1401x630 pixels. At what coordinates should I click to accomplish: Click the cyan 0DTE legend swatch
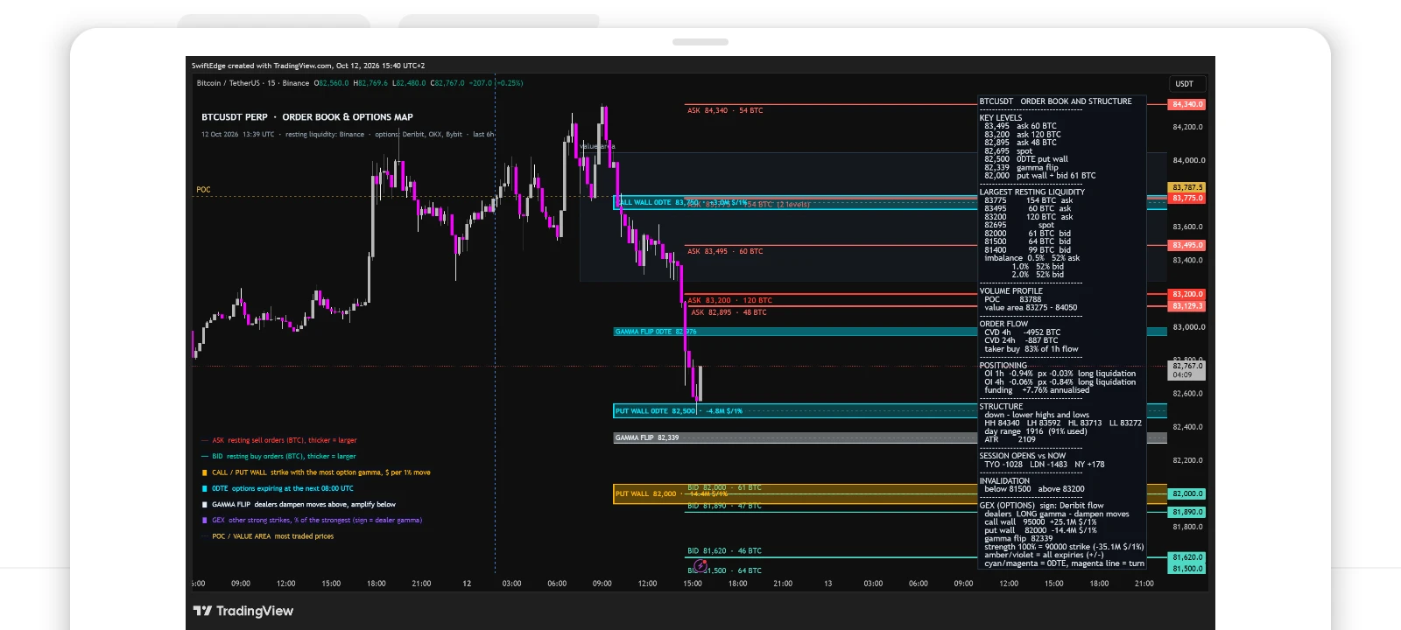pos(205,488)
